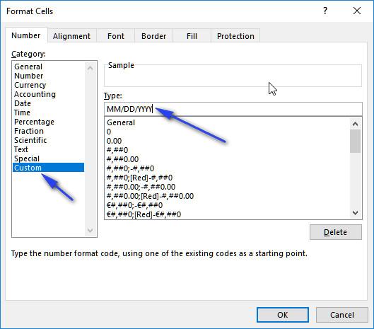The image size is (374, 329).
Task: Select General in Category list
Action: [48, 67]
